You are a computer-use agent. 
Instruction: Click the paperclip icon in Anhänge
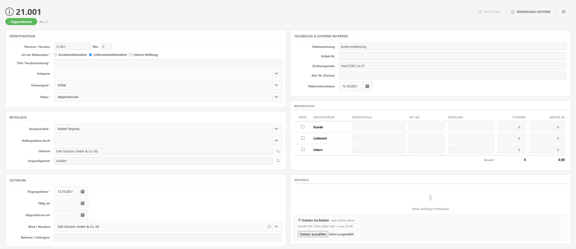(430, 197)
